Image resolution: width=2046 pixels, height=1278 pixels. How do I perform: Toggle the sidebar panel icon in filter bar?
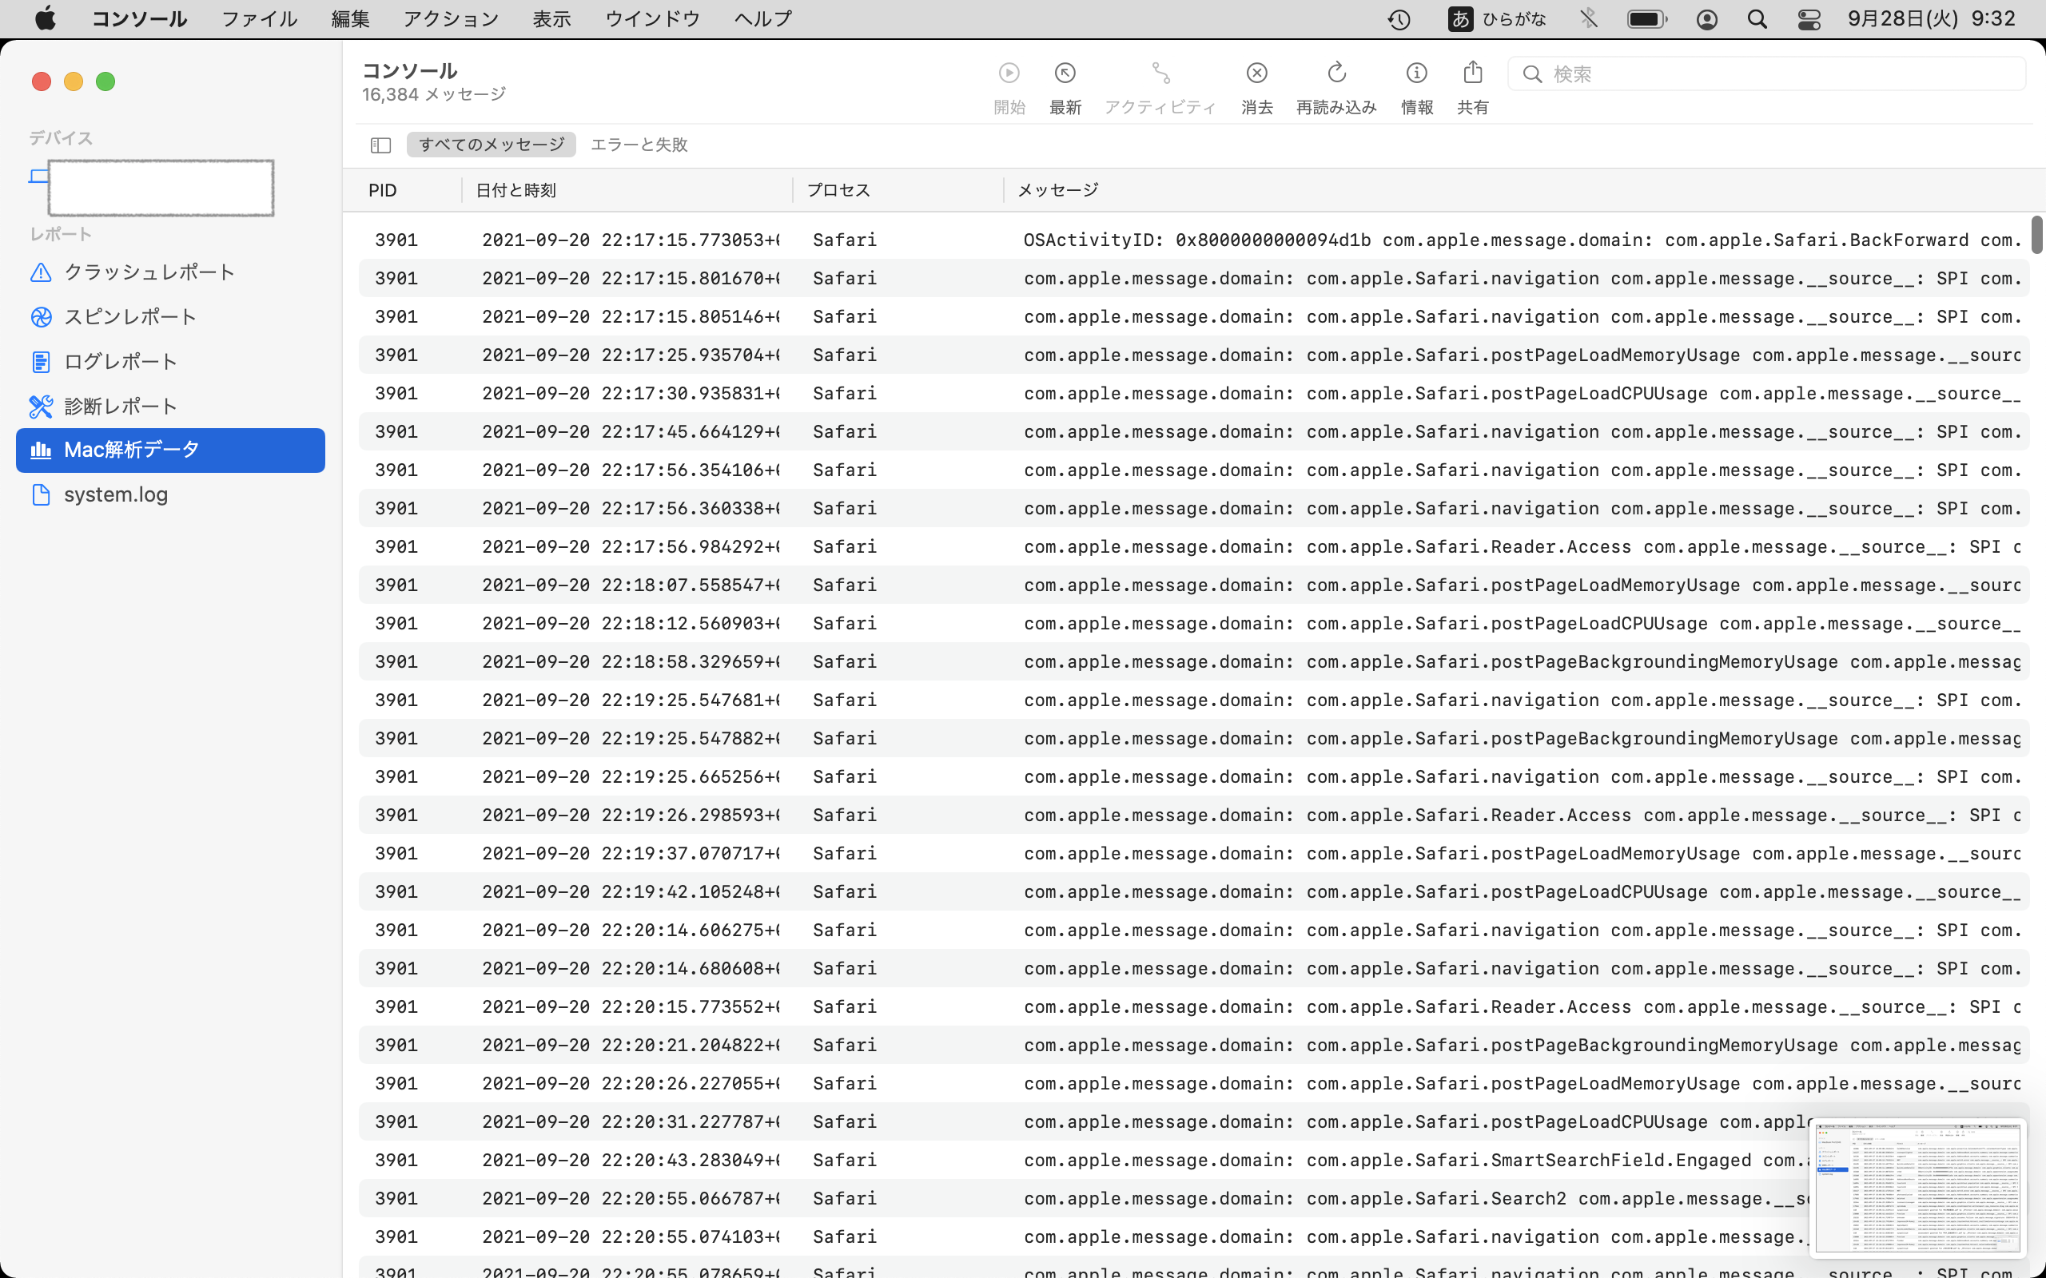(380, 145)
